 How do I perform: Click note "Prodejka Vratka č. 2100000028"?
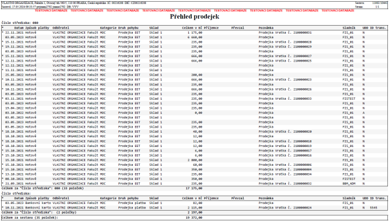coord(285,42)
